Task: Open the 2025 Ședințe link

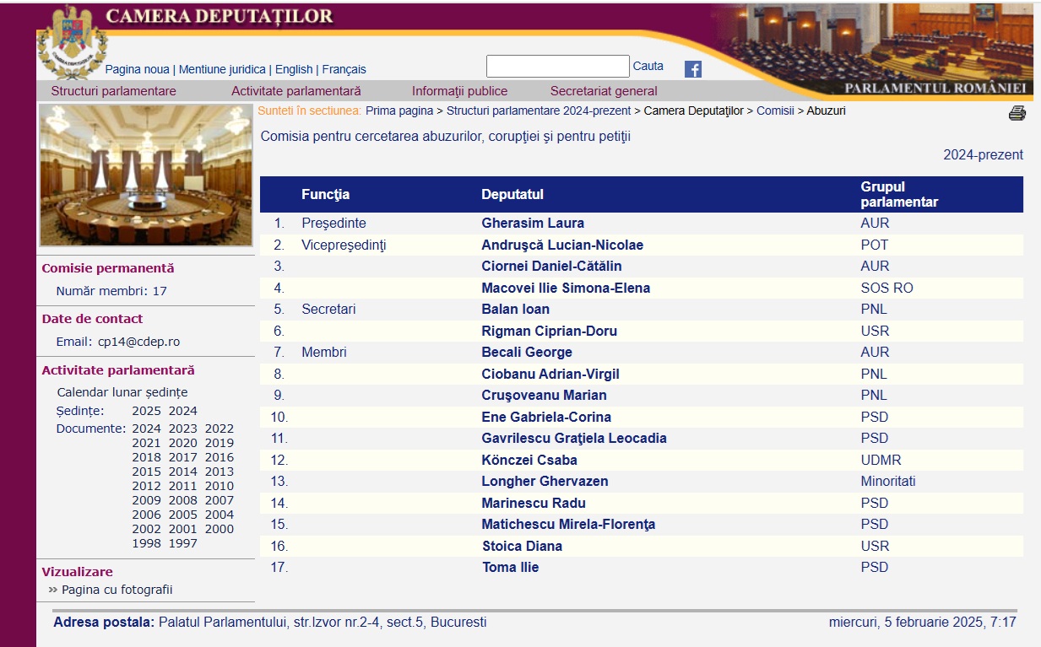Action: coord(146,411)
